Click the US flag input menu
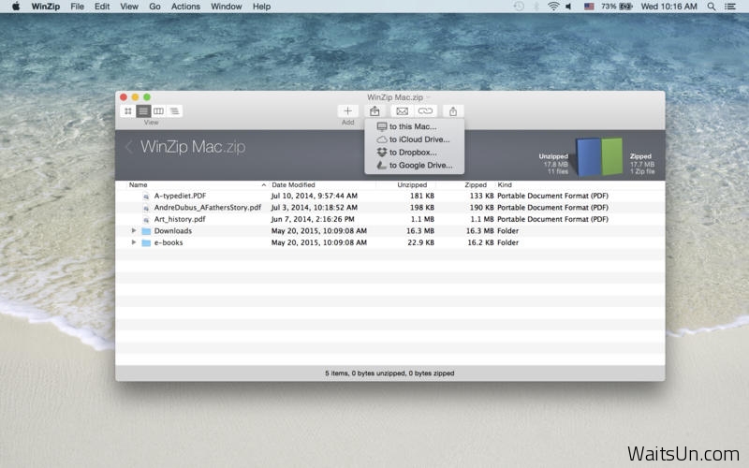The width and height of the screenshot is (749, 468). pyautogui.click(x=589, y=7)
